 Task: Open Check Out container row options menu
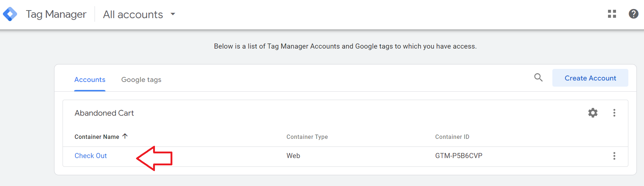(x=614, y=156)
